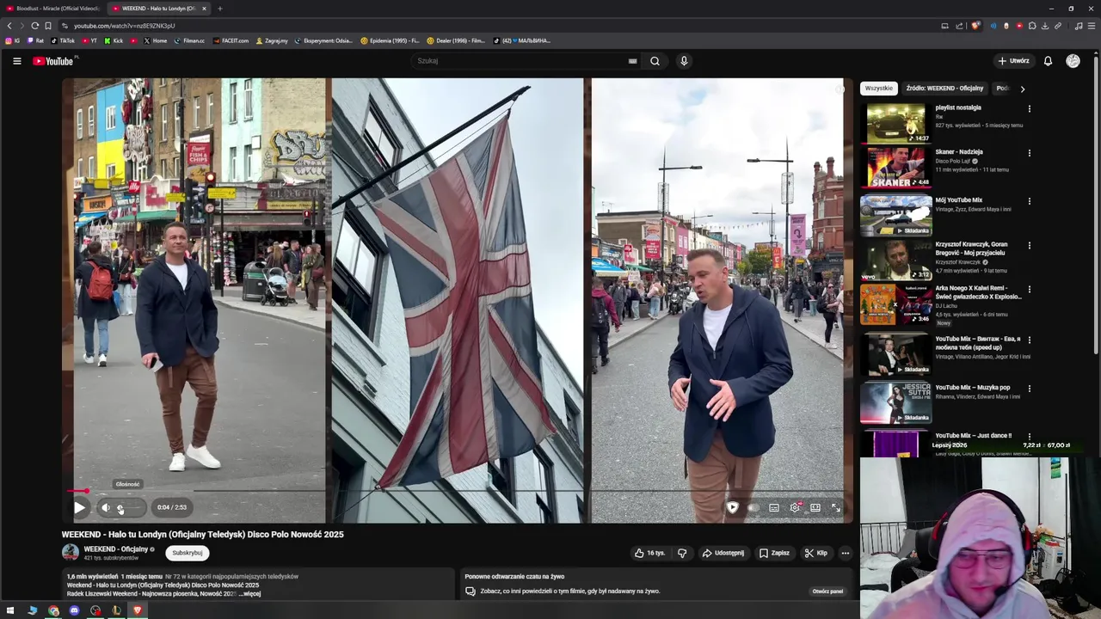
Task: Switch to theater mode
Action: 815,507
